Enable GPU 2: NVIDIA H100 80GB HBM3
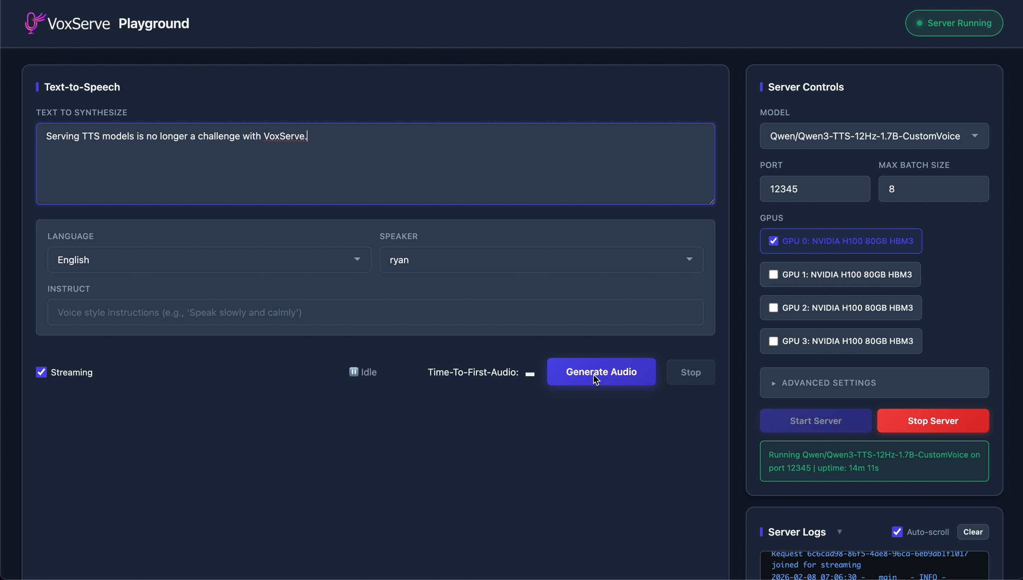 [773, 308]
